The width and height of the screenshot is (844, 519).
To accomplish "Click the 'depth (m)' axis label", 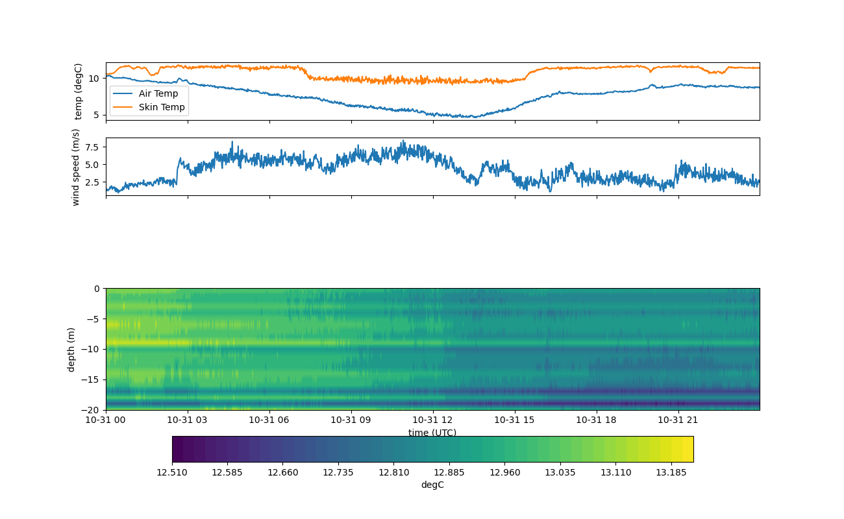I will tap(71, 349).
